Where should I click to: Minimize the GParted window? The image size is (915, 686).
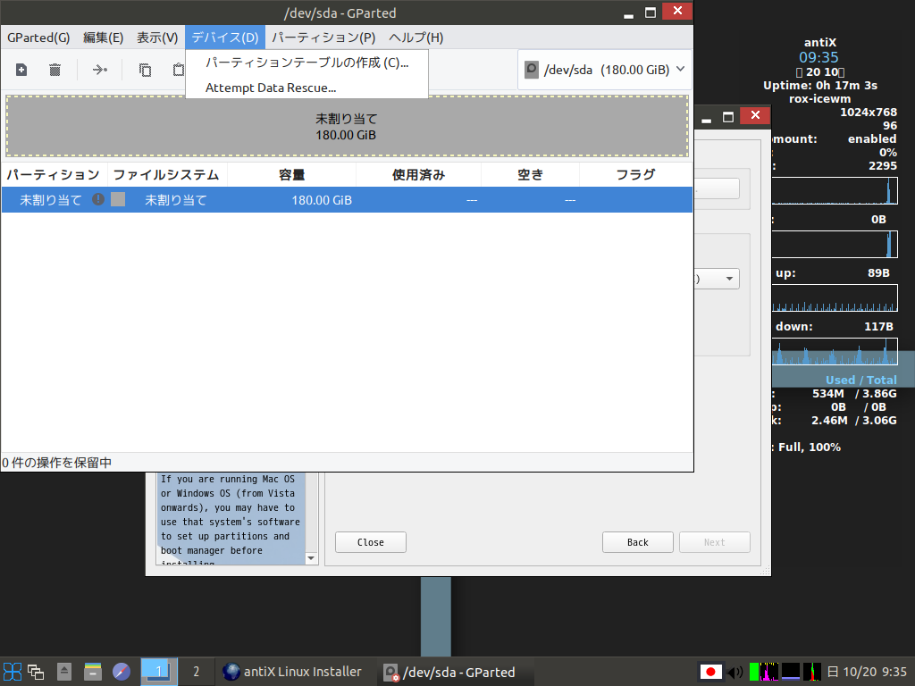tap(628, 13)
